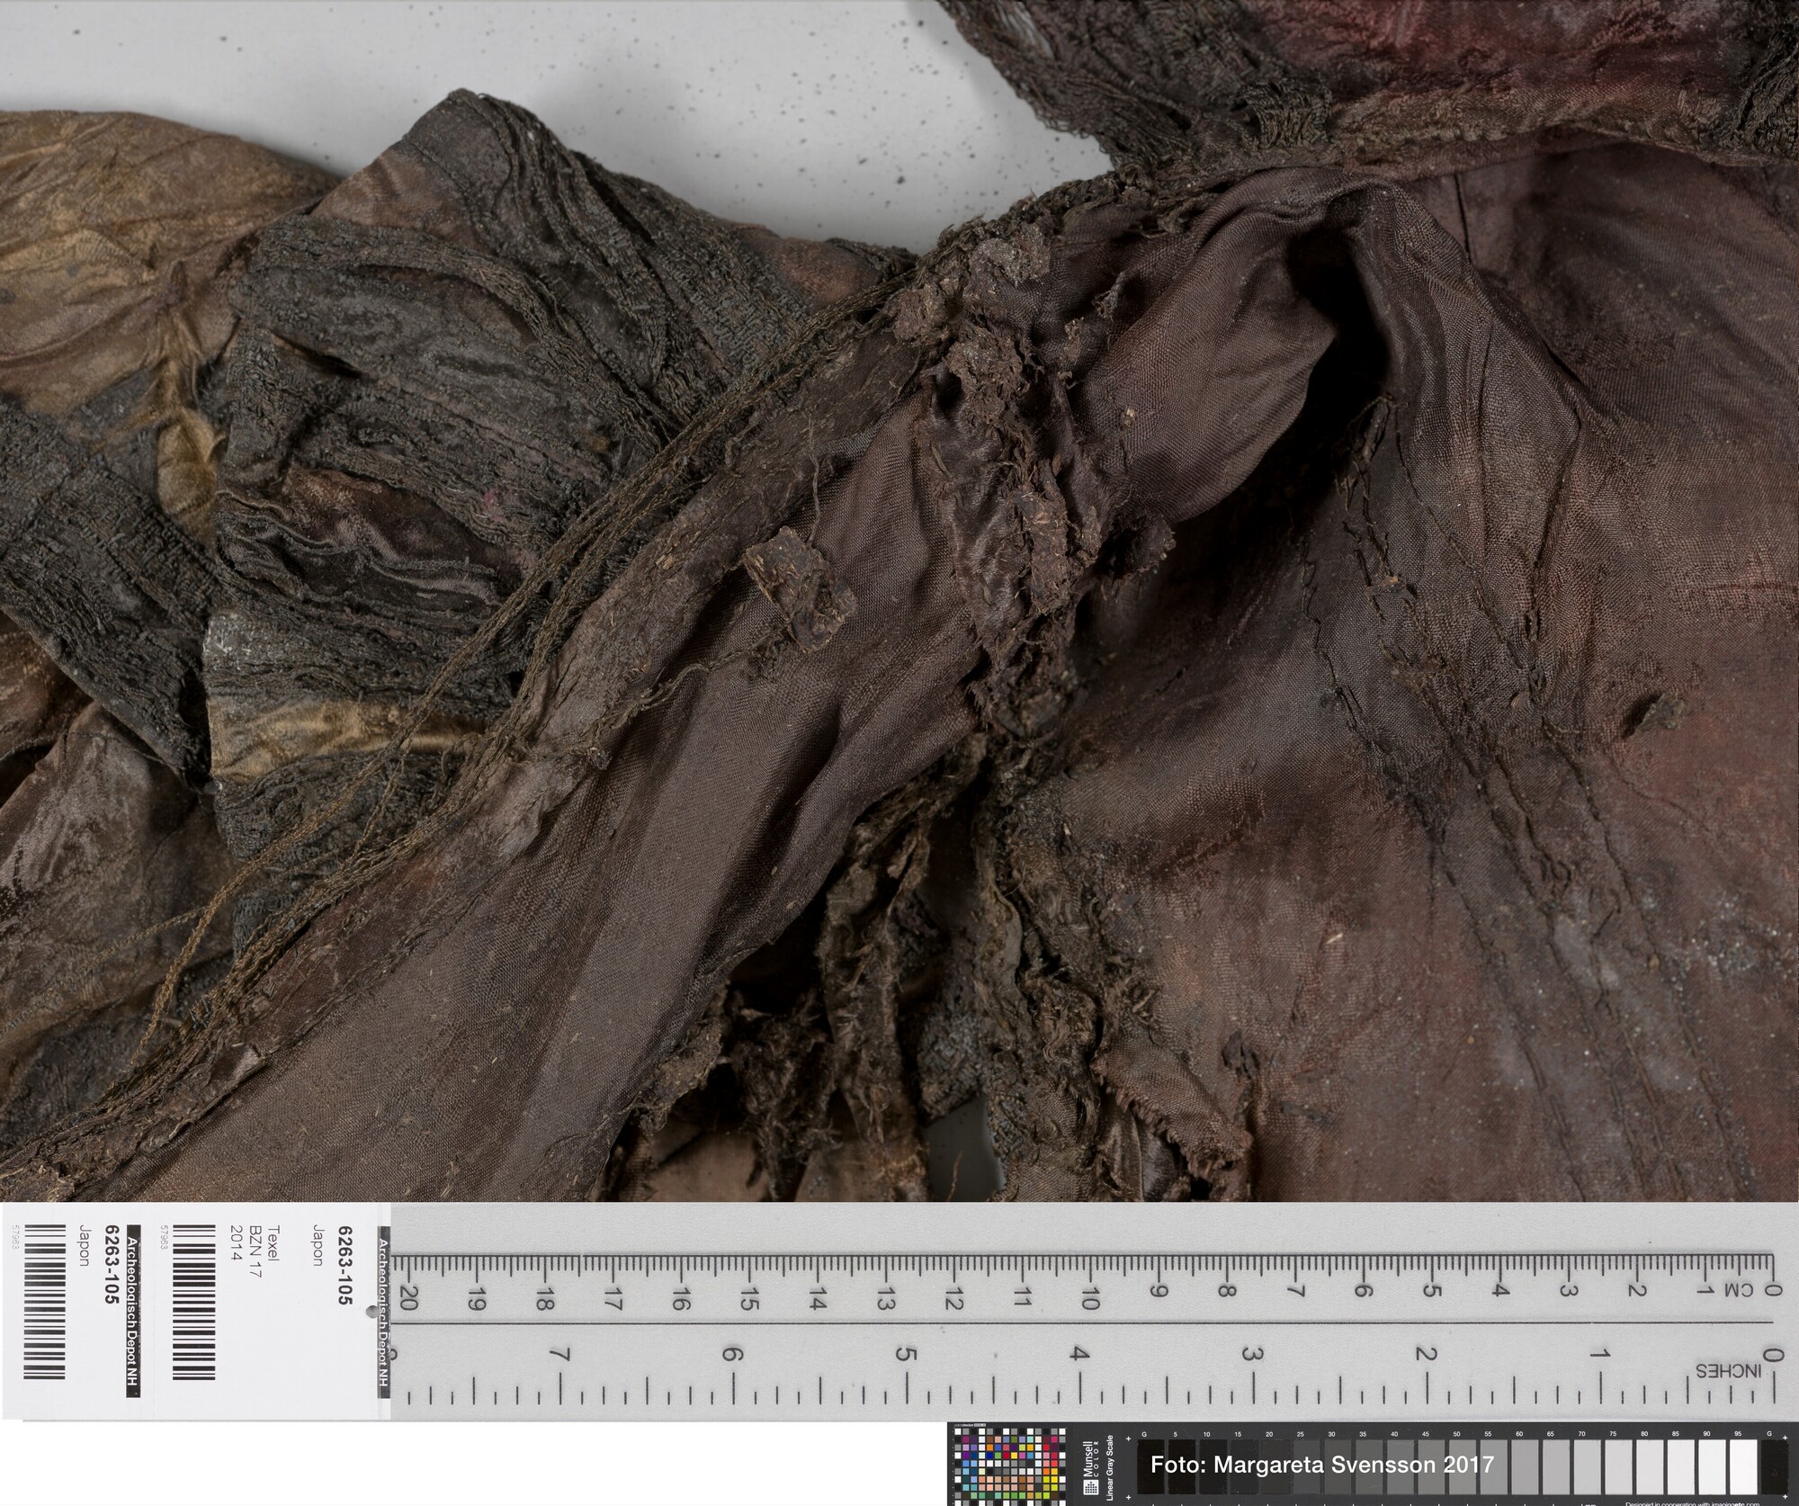This screenshot has width=1799, height=1506.
Task: Select the gray scale patch labeled 70
Action: click(1587, 1468)
